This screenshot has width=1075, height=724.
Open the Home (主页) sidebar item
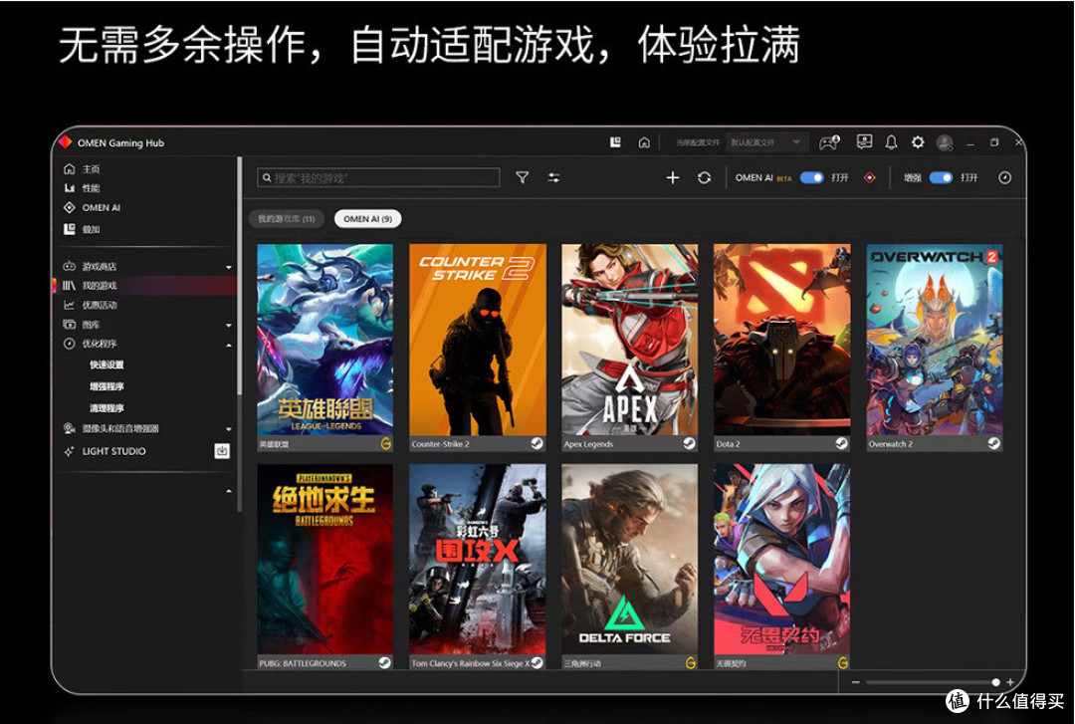[82, 169]
